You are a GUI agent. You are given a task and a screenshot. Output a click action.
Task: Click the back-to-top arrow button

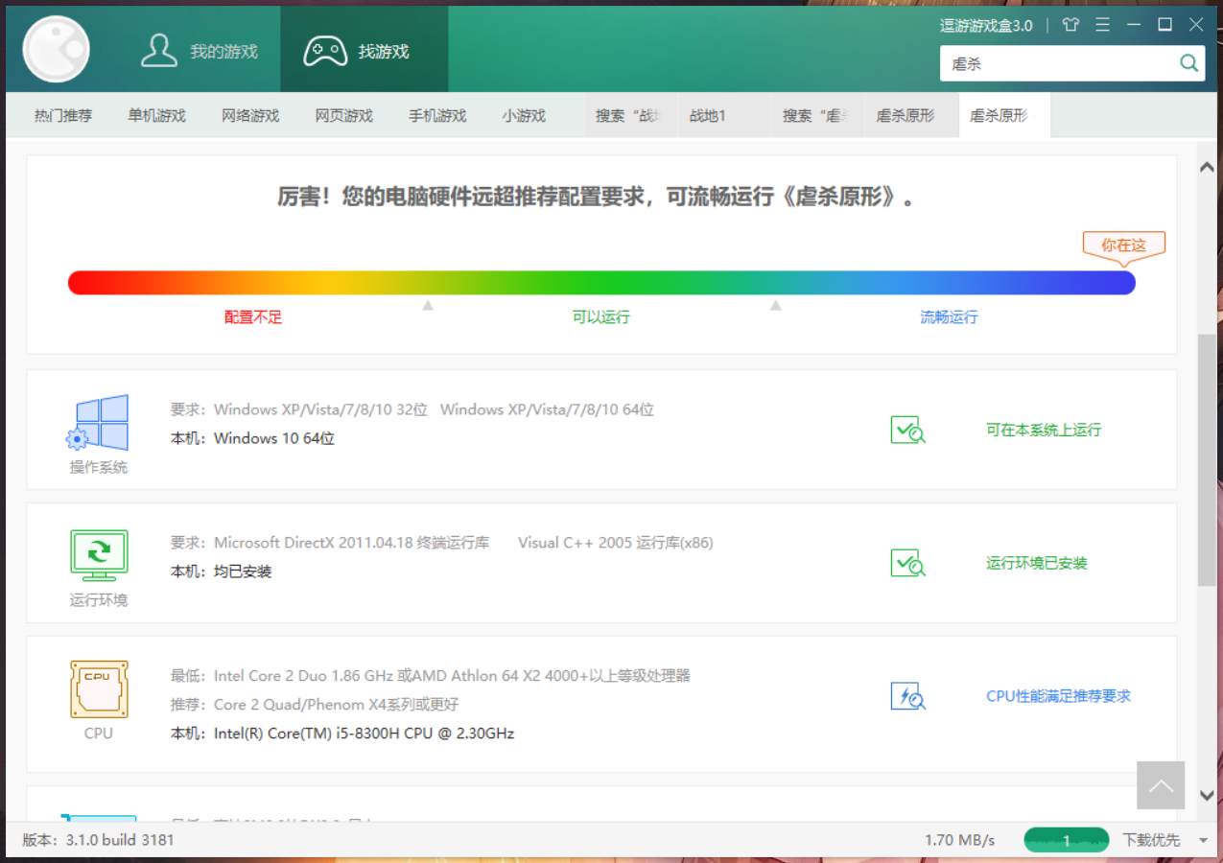tap(1161, 785)
